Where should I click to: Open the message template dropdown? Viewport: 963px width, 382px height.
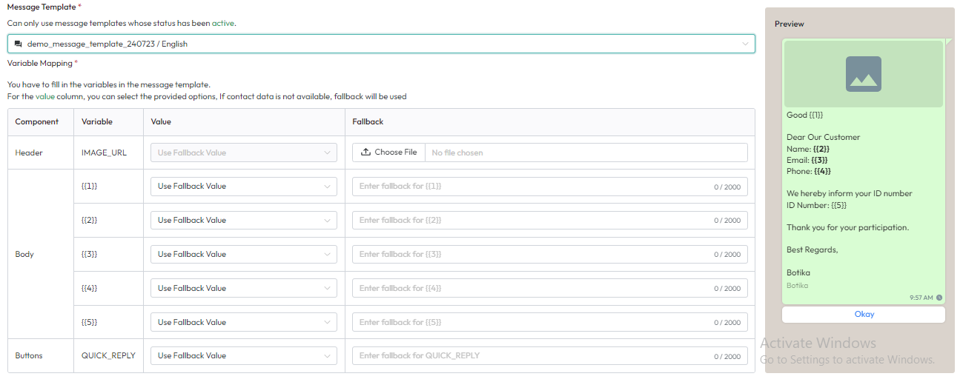(381, 44)
